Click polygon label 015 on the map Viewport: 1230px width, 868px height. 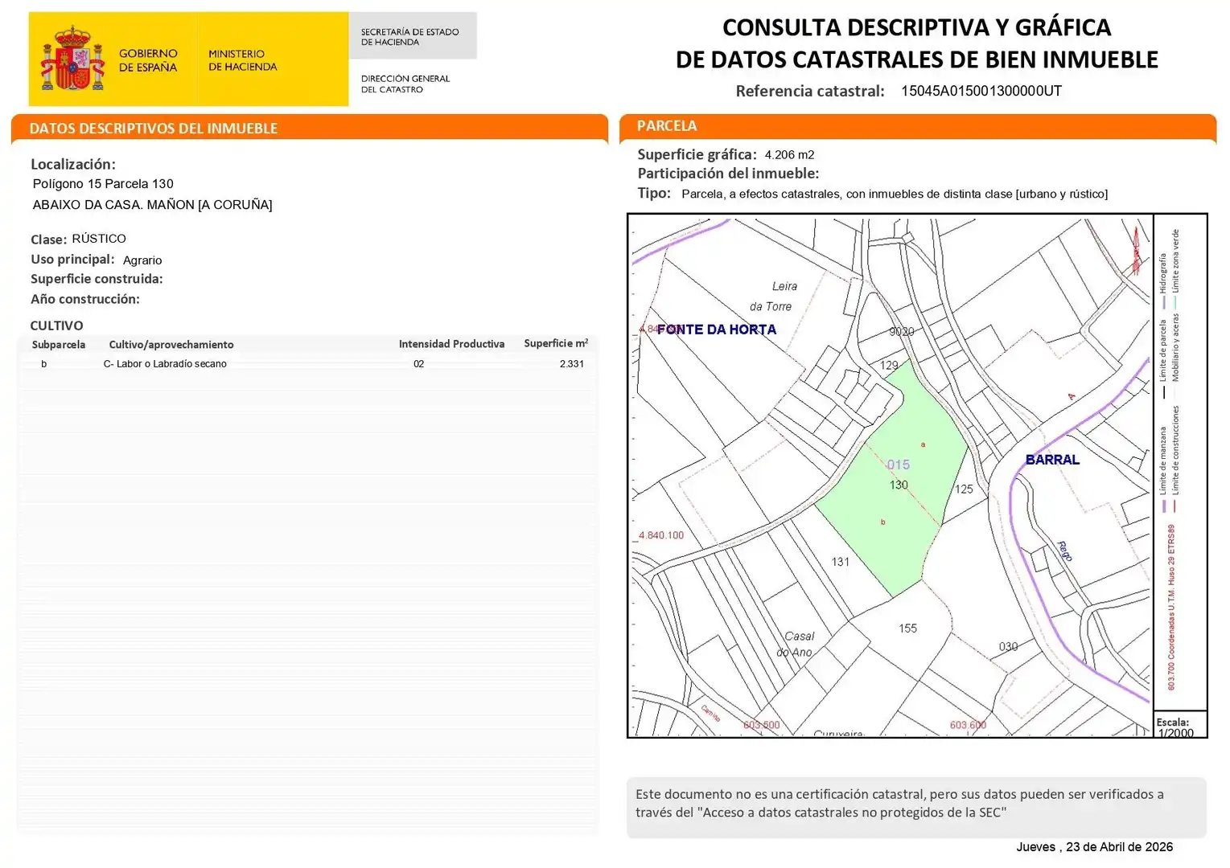click(898, 465)
